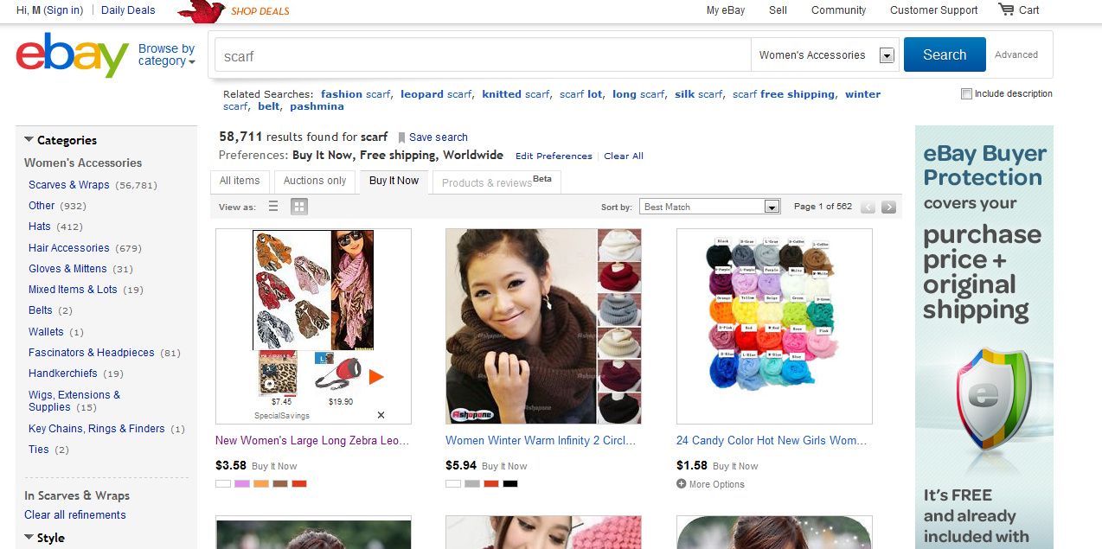Viewport: 1102px width, 549px height.
Task: Select brown swatch under $3.58 zebra scarf
Action: click(280, 484)
